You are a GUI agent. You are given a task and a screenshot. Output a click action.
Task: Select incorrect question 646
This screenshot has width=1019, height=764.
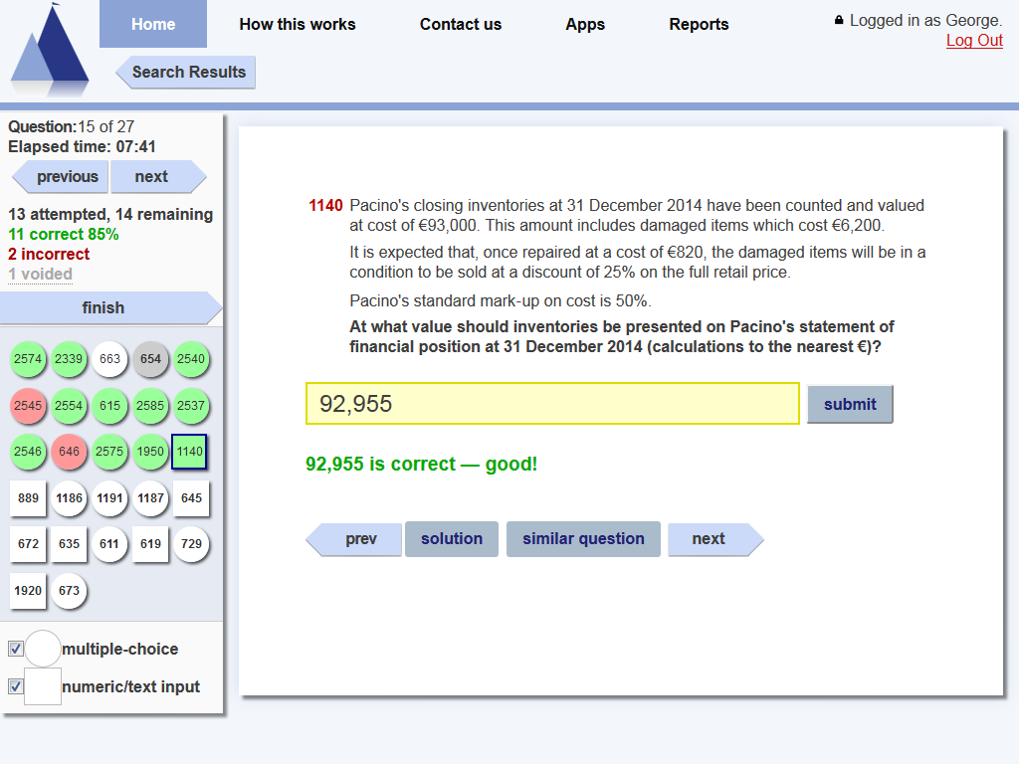pos(69,452)
